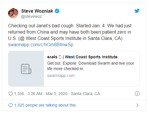Open Steve Wozniak's profile picture
This screenshot has width=149, height=114.
coord(13,13)
